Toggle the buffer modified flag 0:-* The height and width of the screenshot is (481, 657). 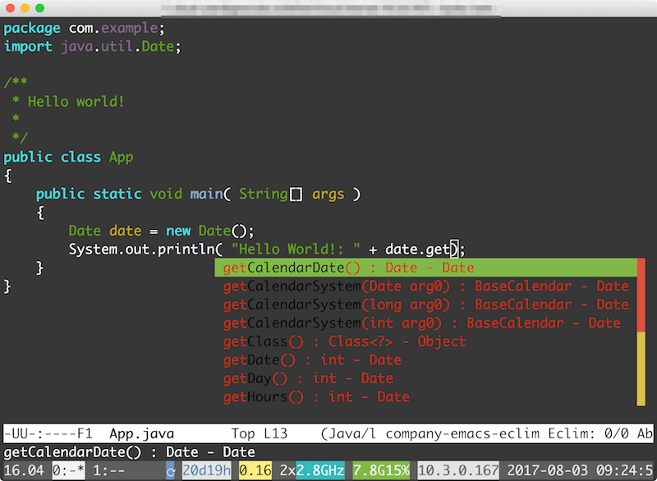tap(68, 470)
